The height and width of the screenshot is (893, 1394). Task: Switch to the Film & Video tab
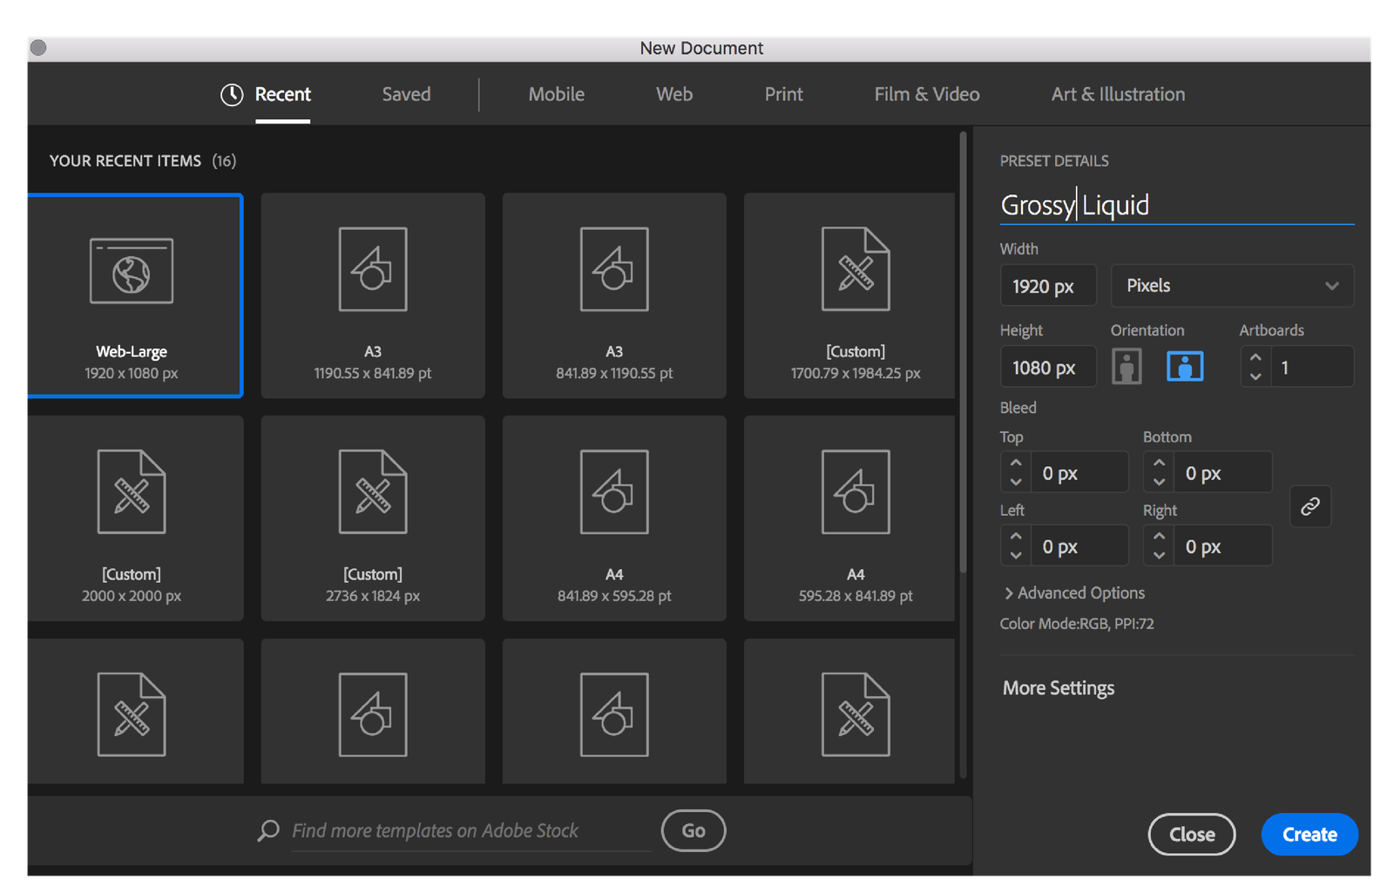coord(927,95)
